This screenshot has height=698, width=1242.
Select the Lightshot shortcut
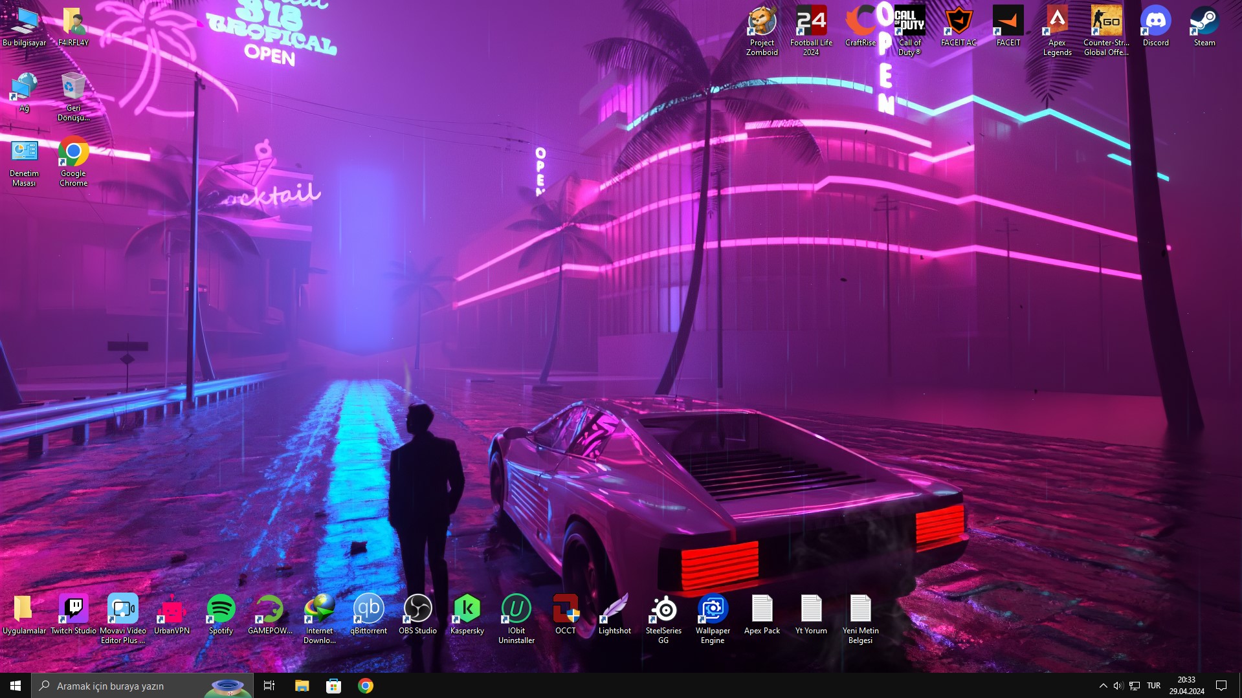click(x=615, y=615)
